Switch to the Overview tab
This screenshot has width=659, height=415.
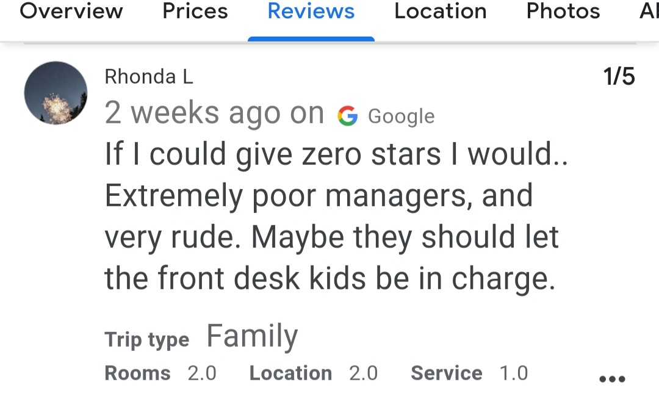[71, 11]
